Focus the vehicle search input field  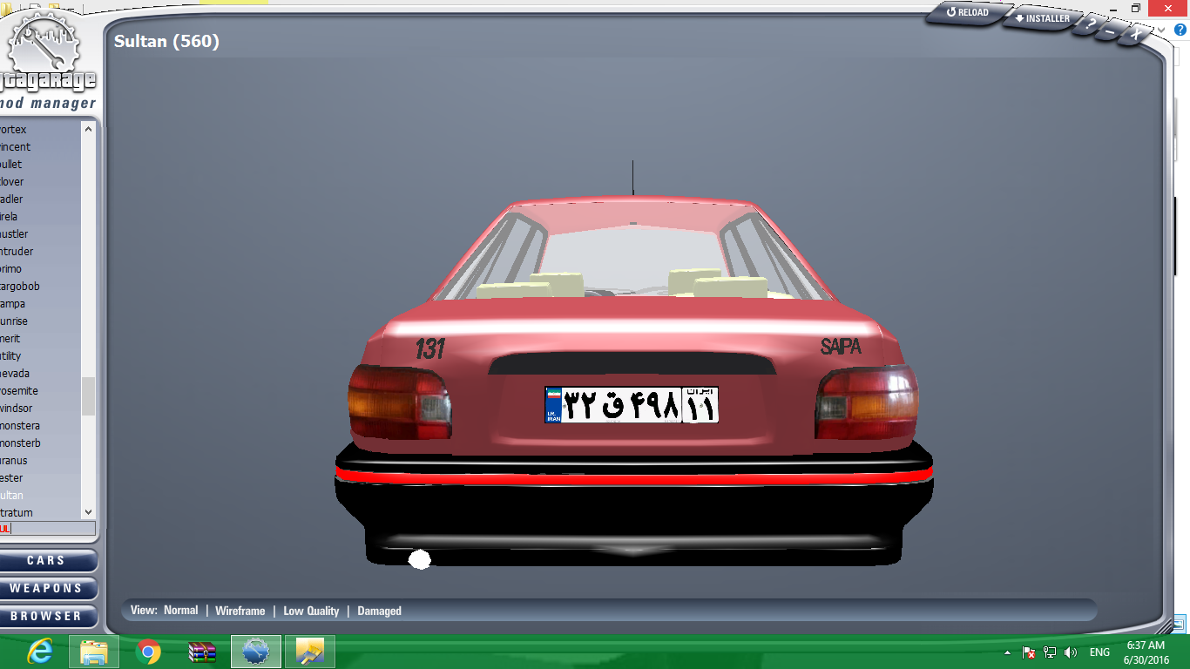click(x=48, y=529)
